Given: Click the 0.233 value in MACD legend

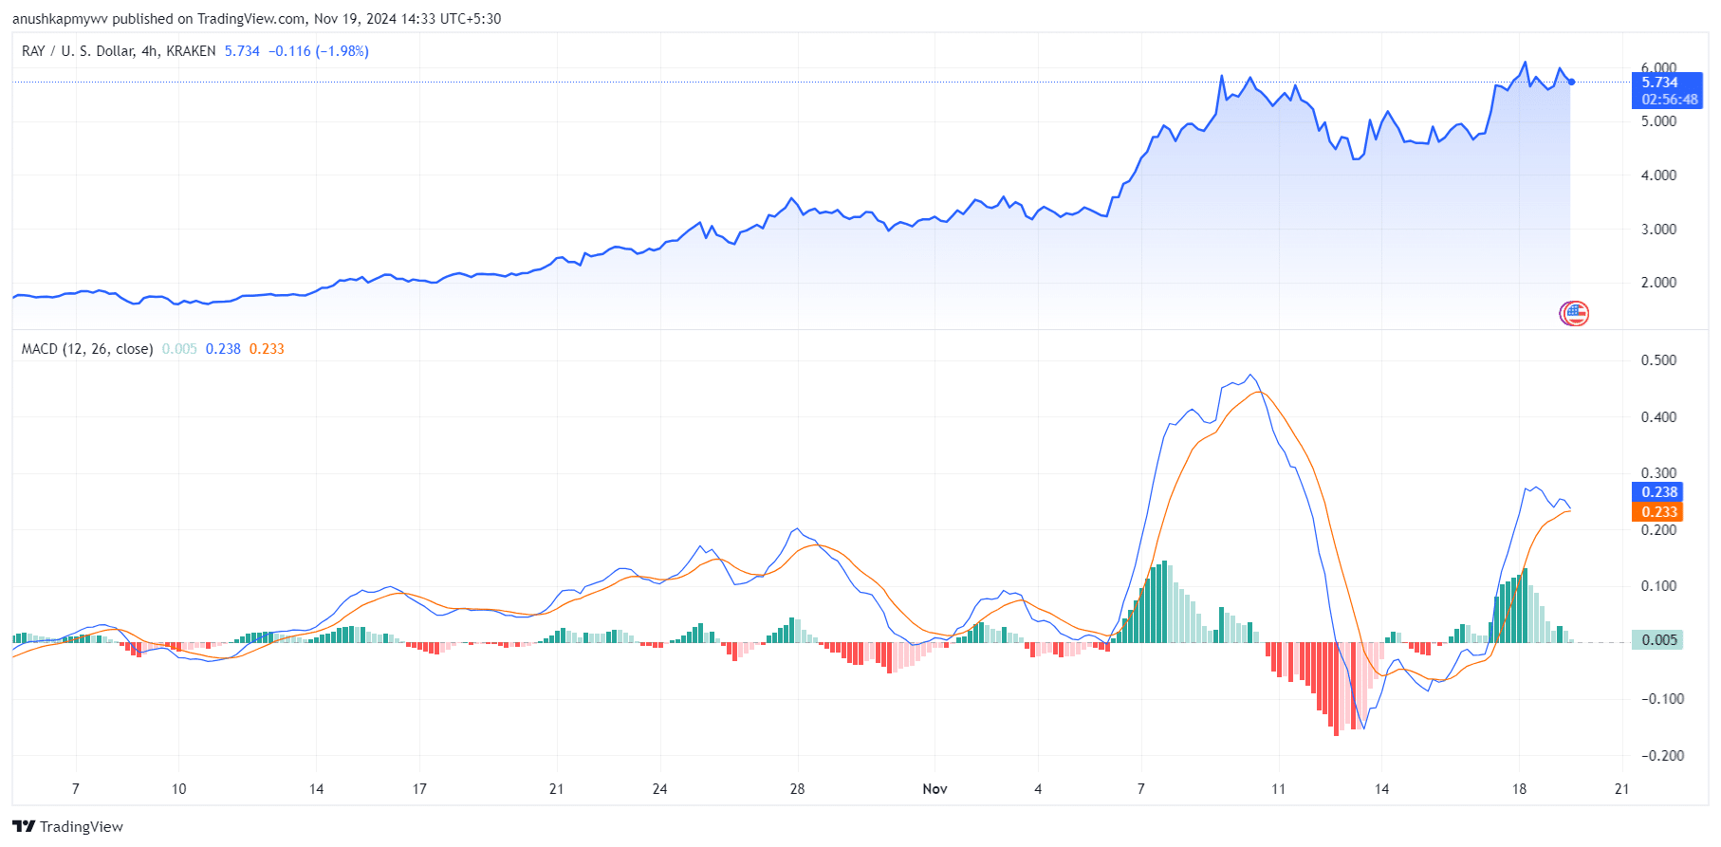Looking at the screenshot, I should pos(267,349).
